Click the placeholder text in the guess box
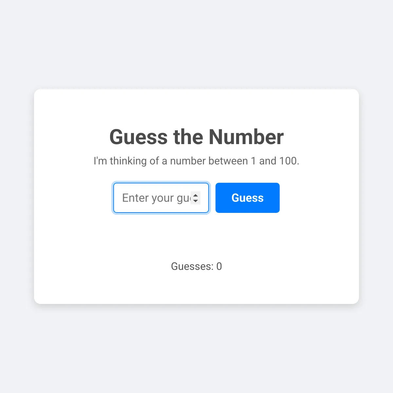 coord(156,198)
